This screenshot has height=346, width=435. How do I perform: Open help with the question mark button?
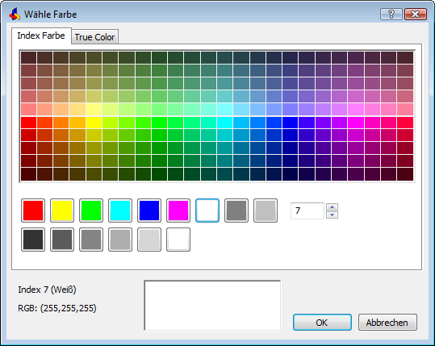[x=391, y=15]
